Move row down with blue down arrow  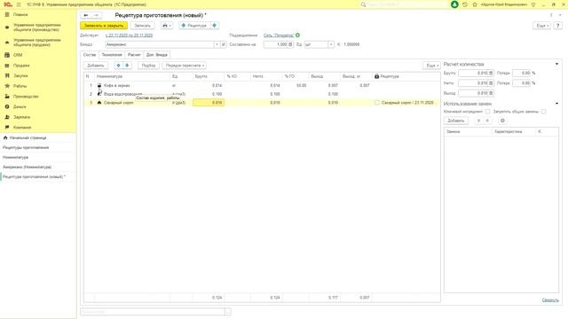(127, 66)
